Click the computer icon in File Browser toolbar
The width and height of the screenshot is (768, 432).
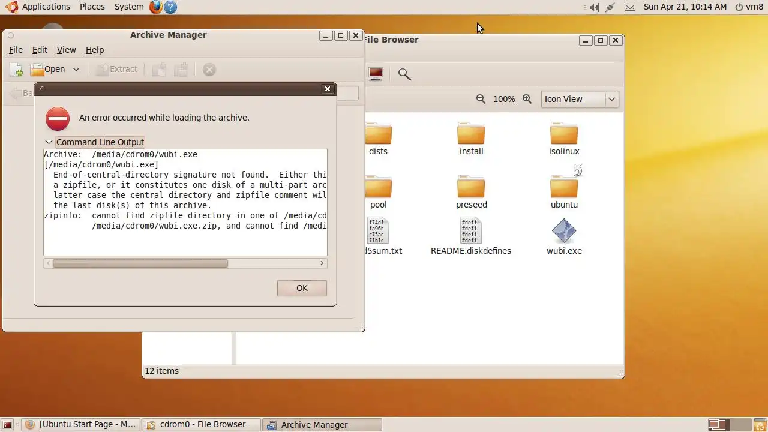coord(376,74)
